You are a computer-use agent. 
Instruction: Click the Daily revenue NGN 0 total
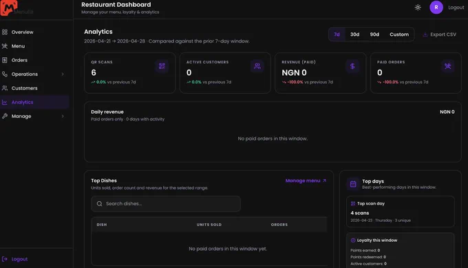[447, 112]
